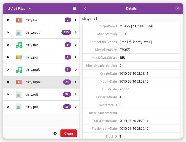Remove dirty.flac using its X icon

tap(8, 45)
